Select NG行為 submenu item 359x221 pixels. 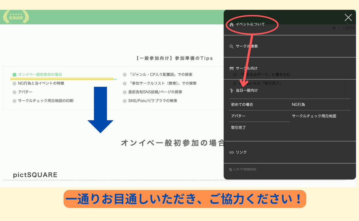point(299,105)
